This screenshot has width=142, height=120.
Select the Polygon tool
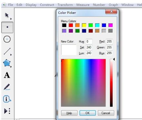(7, 63)
